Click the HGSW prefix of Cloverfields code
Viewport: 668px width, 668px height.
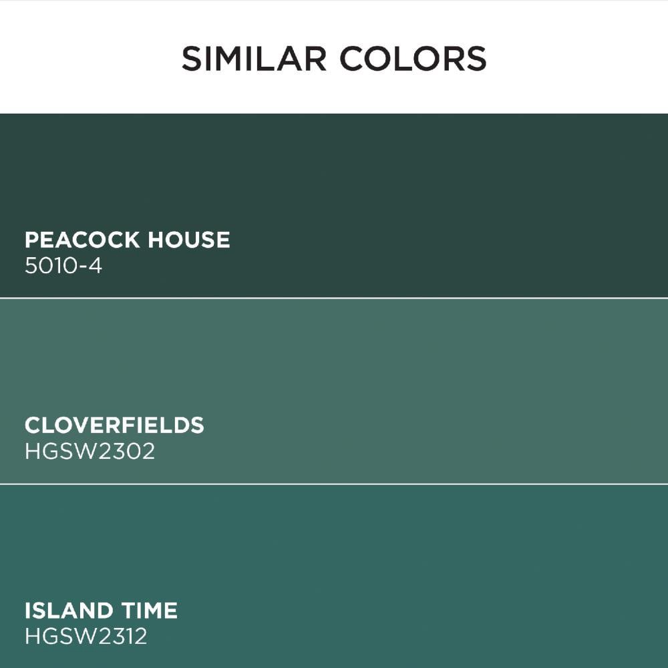(61, 451)
